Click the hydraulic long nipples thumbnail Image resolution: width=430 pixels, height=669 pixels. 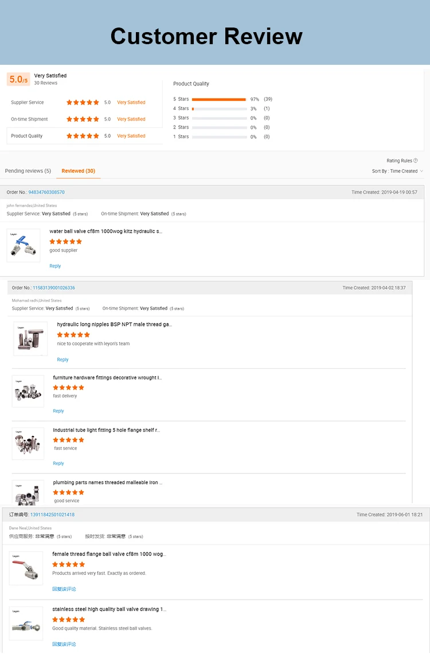pos(30,339)
